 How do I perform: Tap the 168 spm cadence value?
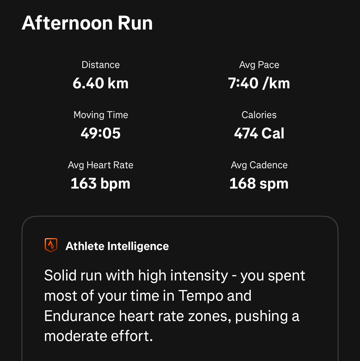click(x=259, y=183)
